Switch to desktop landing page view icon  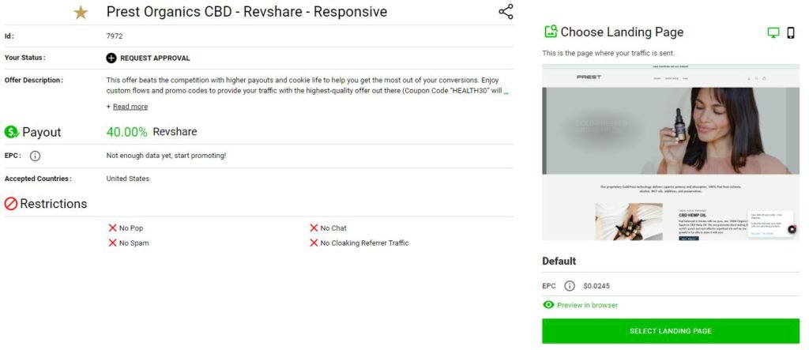(773, 32)
